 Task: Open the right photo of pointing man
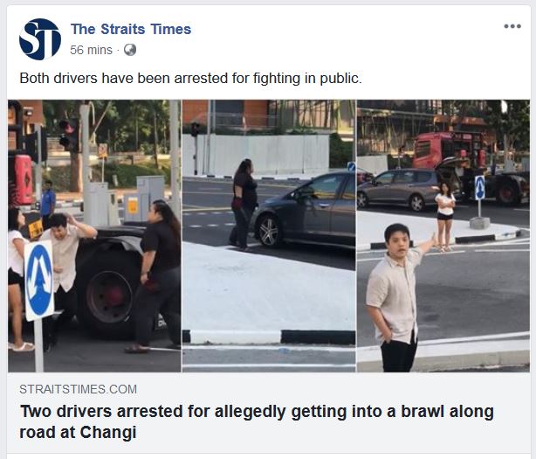(443, 236)
